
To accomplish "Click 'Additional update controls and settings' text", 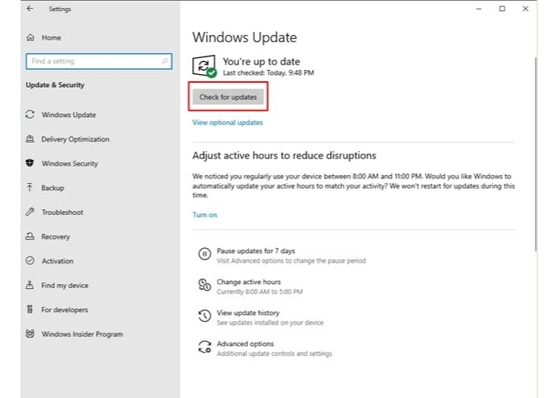I will click(274, 353).
